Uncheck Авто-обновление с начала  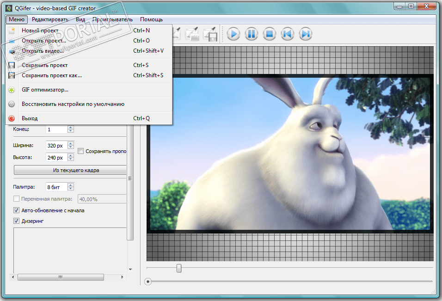point(16,210)
